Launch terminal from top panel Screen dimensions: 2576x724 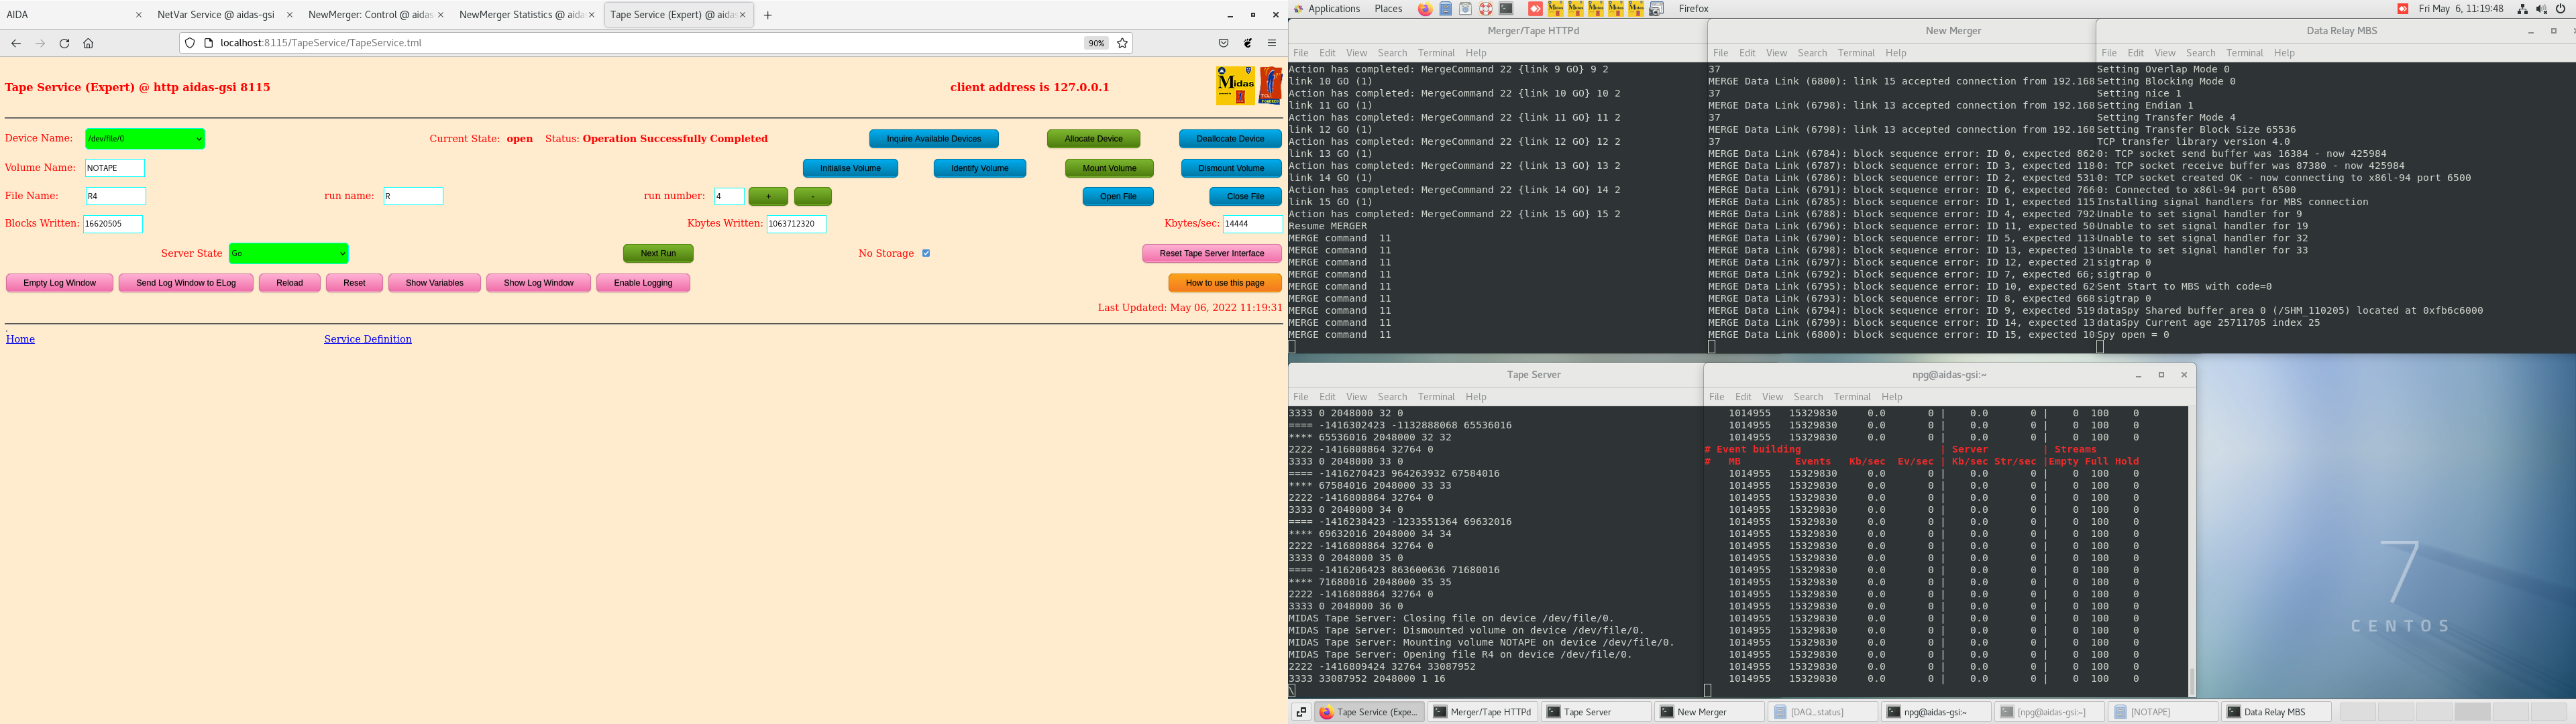[1505, 9]
